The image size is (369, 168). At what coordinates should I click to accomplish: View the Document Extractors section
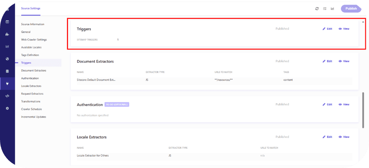click(x=344, y=61)
